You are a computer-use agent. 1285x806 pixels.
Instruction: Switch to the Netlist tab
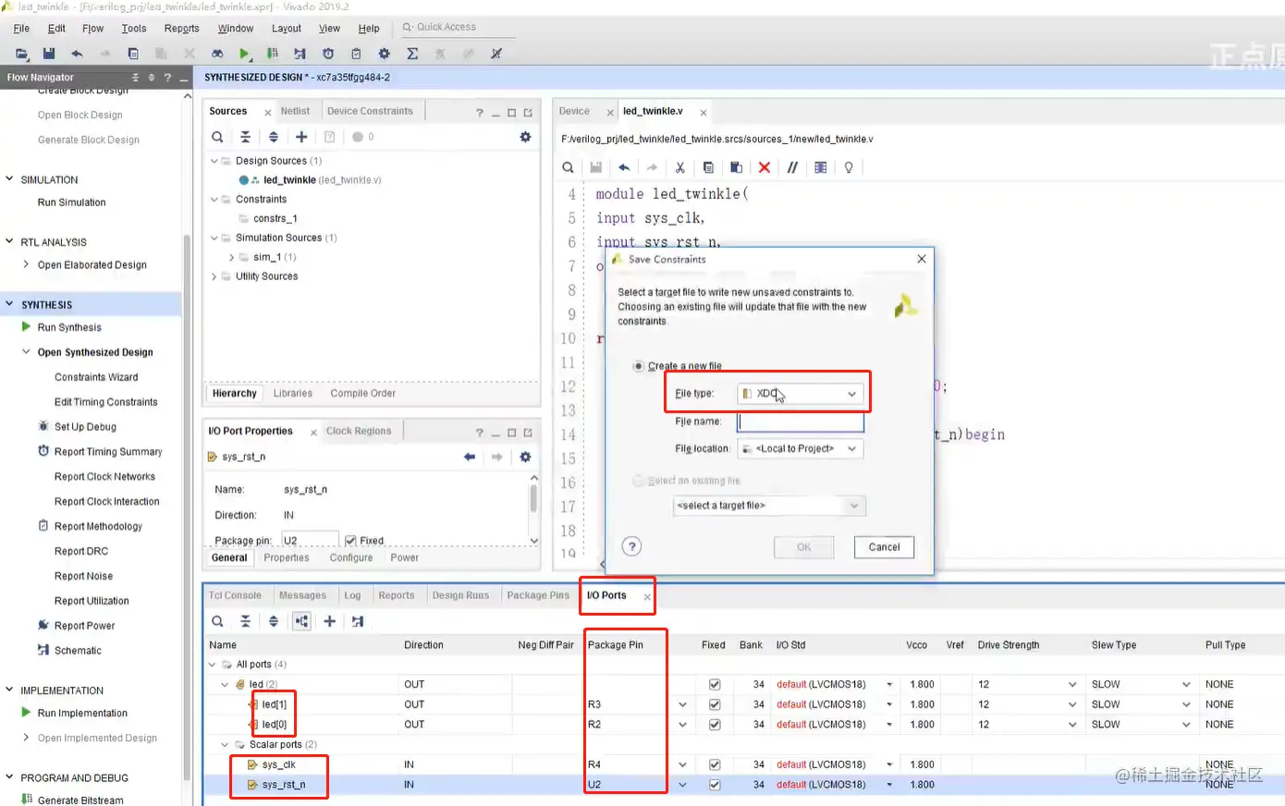click(295, 111)
